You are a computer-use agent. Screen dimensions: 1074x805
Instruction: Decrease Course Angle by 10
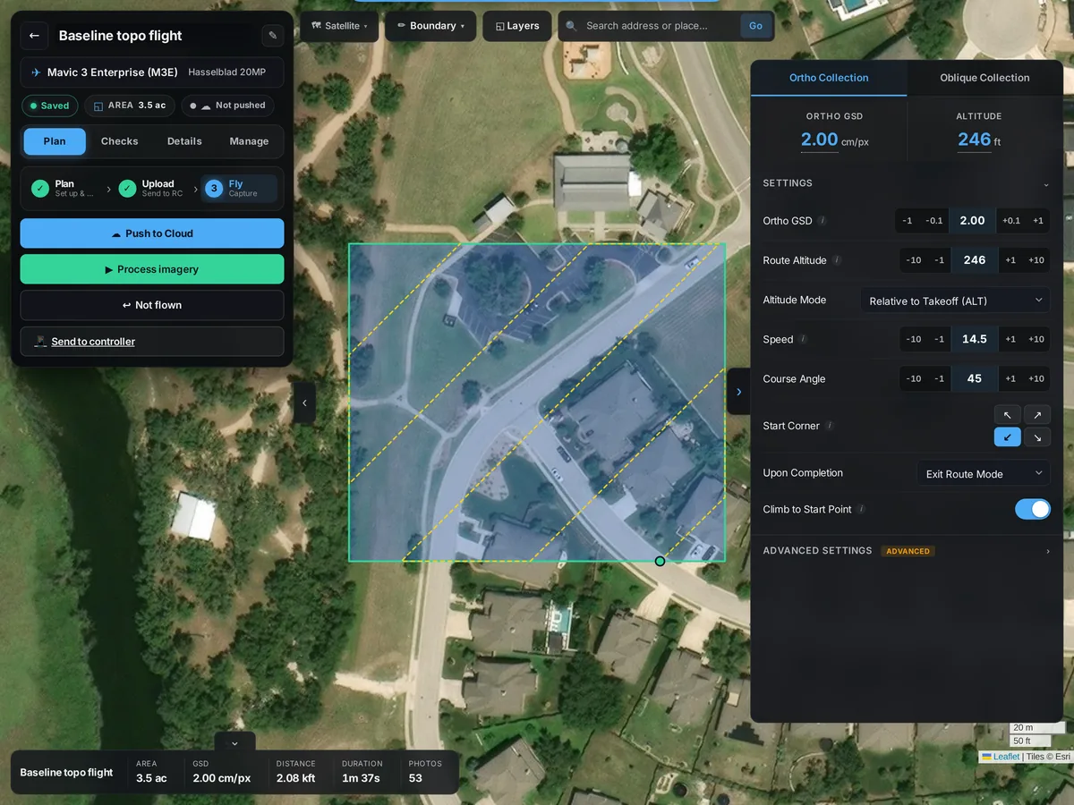[x=913, y=378]
